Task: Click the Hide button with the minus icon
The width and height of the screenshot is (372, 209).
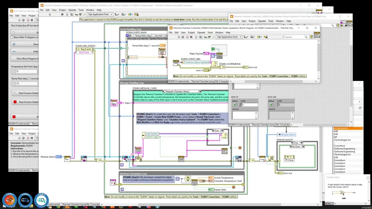Action: click(25, 51)
